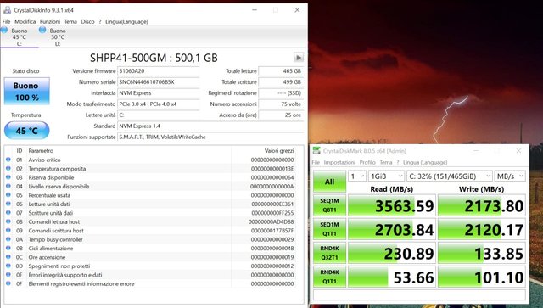Click status dot for Percentuale usata row
Screen dimensions: 543x308
pos(8,195)
